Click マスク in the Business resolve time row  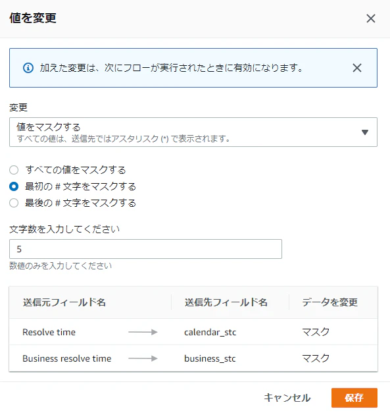click(316, 358)
